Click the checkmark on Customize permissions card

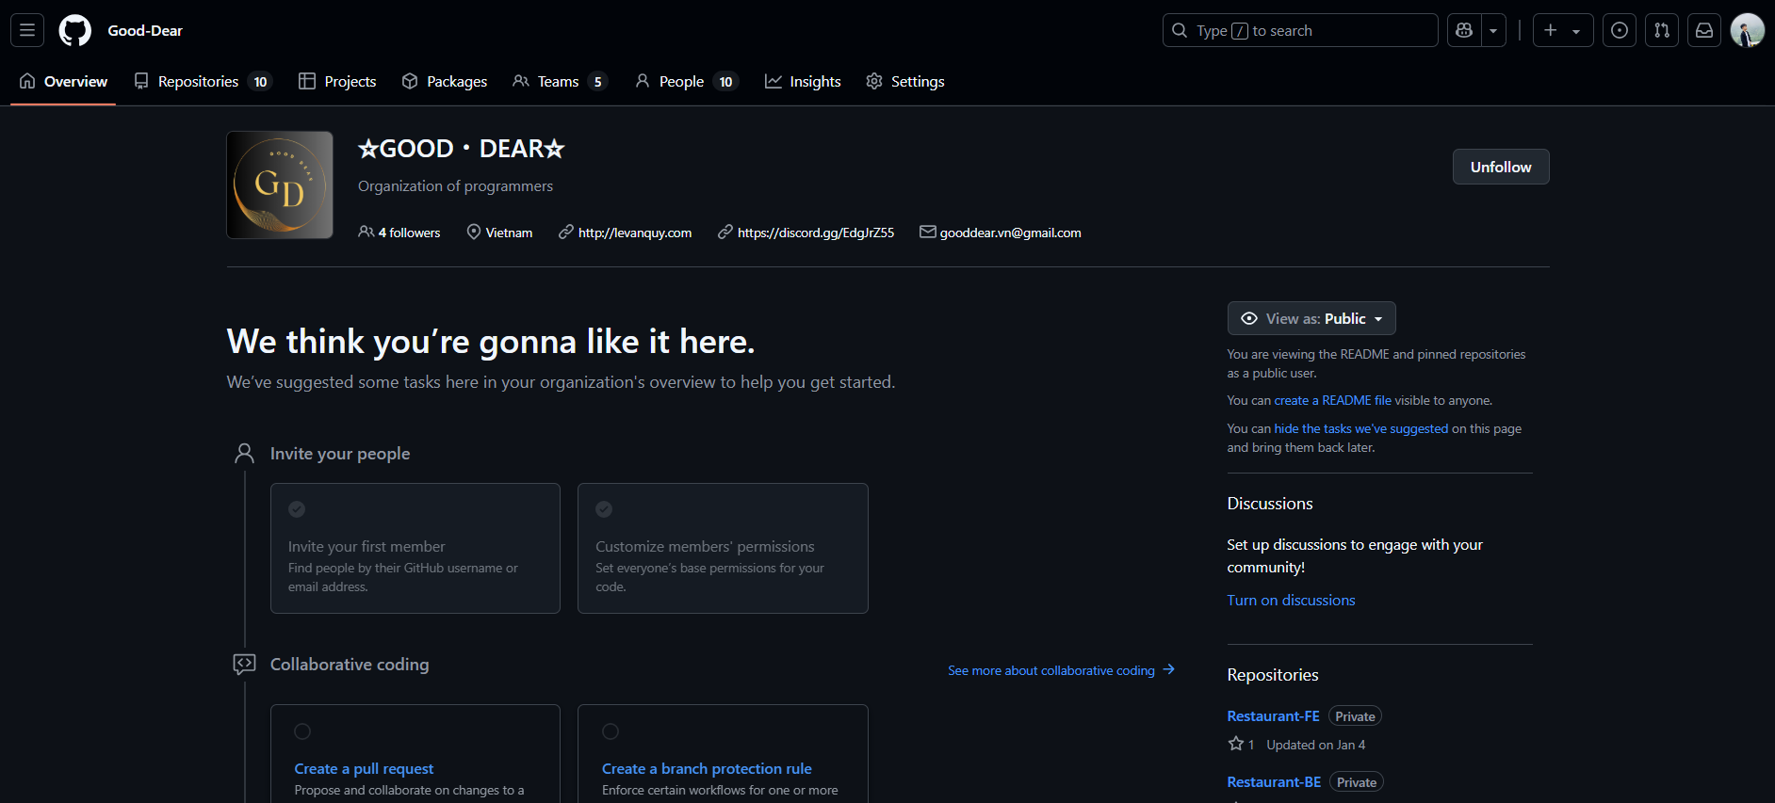pos(604,509)
